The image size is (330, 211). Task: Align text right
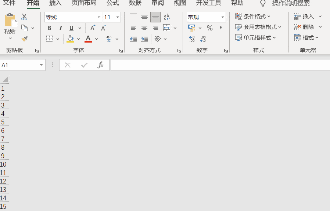[x=155, y=28]
